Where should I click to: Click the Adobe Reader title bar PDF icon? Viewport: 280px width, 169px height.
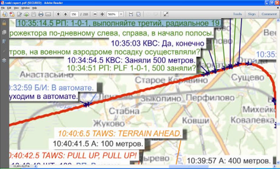pos(2,3)
